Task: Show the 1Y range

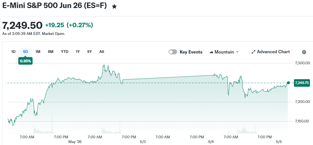Action: pos(78,52)
